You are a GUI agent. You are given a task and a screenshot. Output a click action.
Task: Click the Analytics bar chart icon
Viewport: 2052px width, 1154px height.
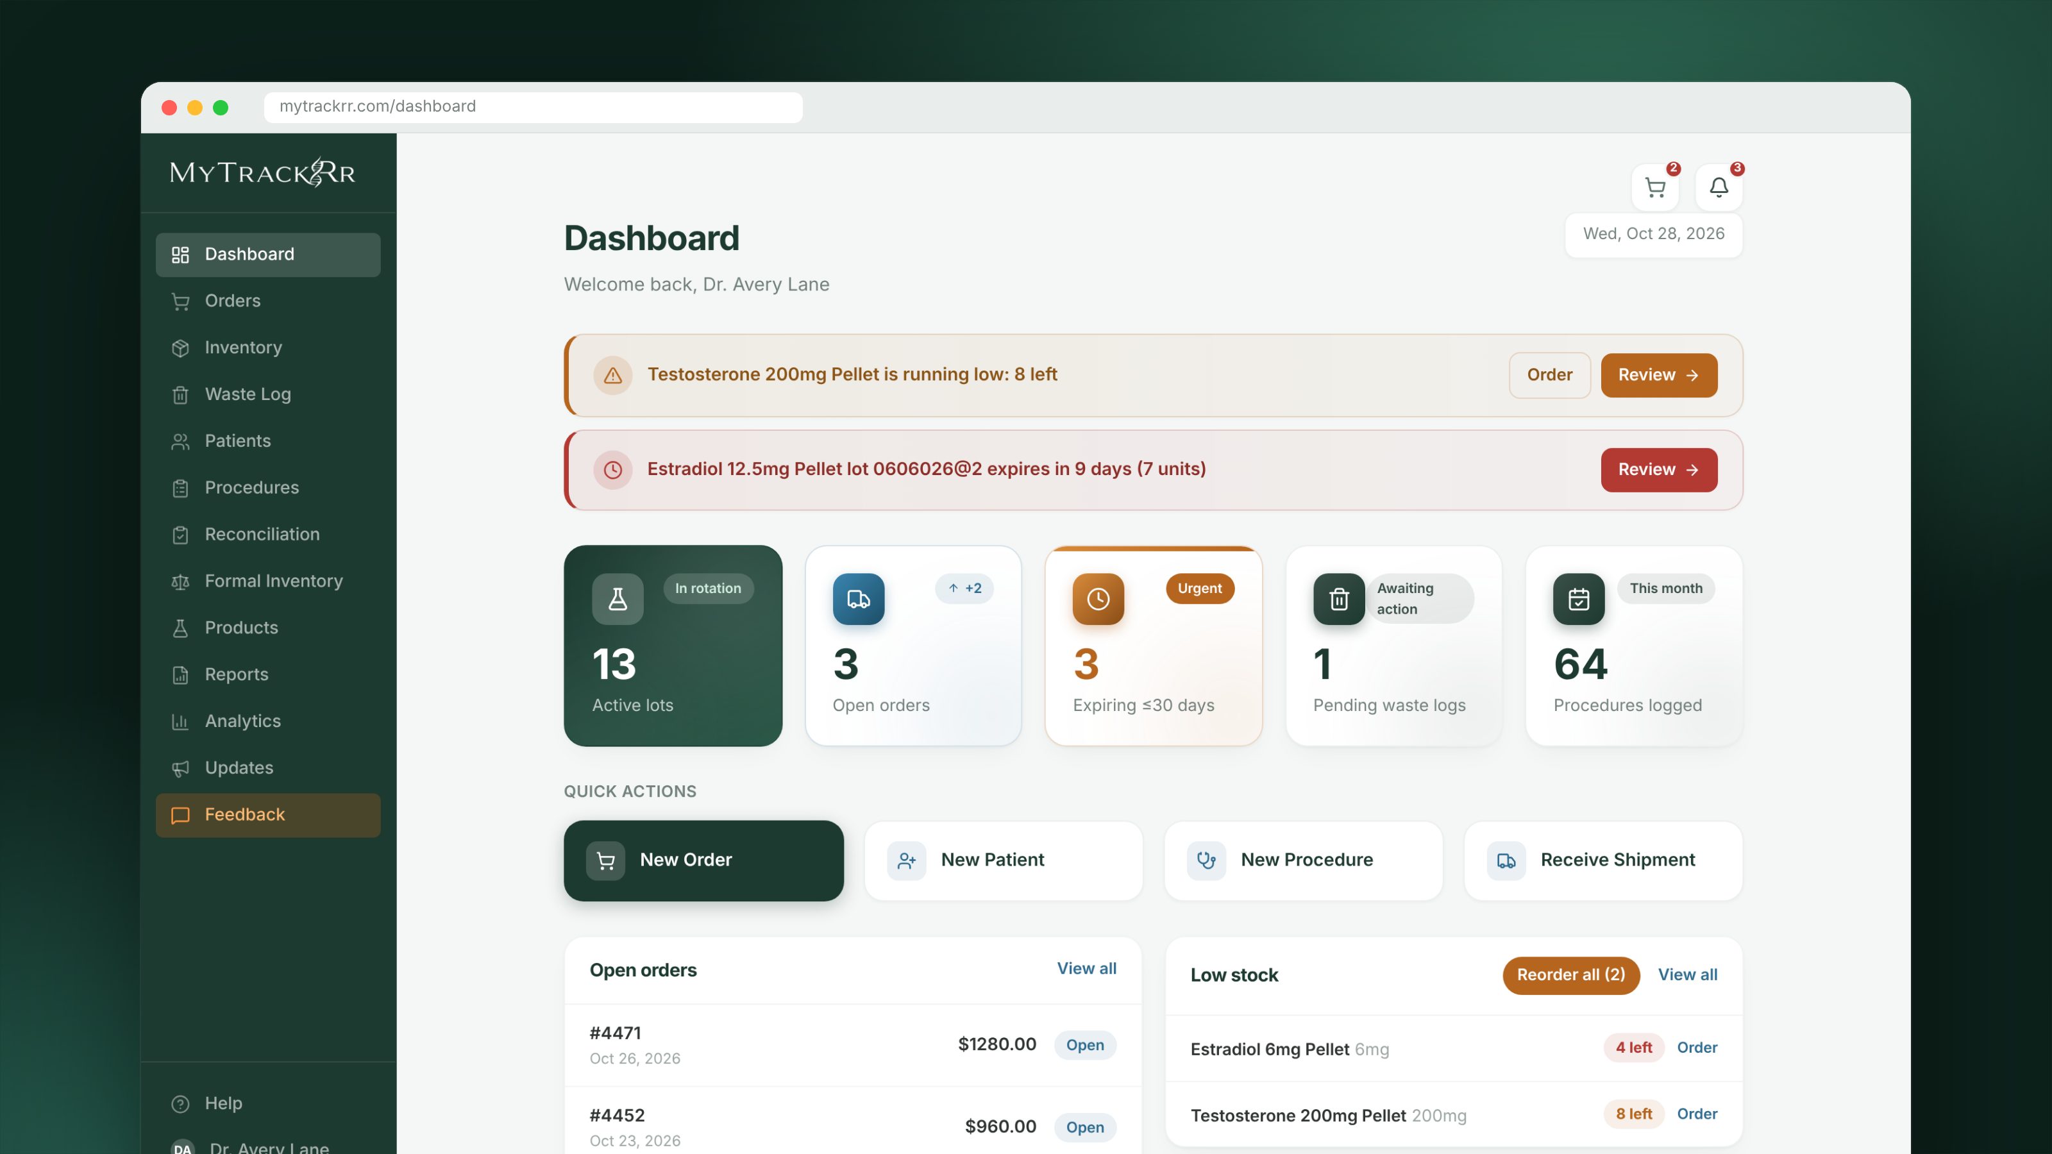point(181,723)
